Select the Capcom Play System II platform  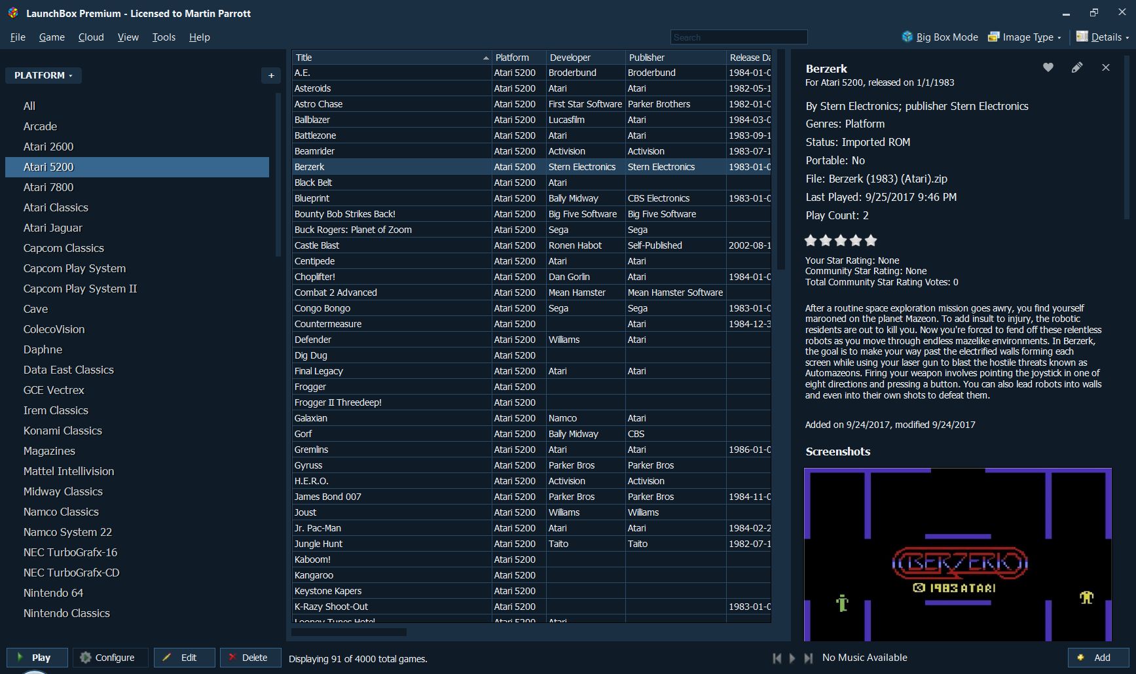137,289
